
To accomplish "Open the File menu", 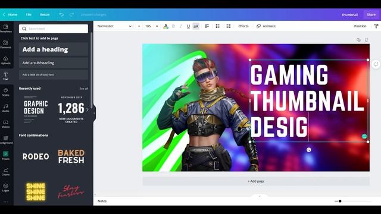I will (29, 14).
